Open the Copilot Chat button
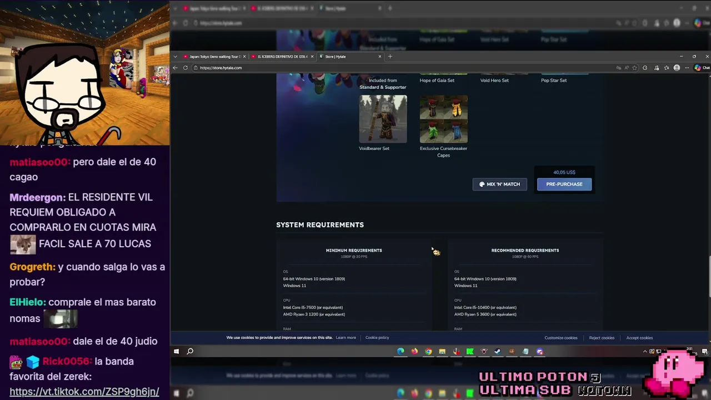The width and height of the screenshot is (711, 400). 702,68
